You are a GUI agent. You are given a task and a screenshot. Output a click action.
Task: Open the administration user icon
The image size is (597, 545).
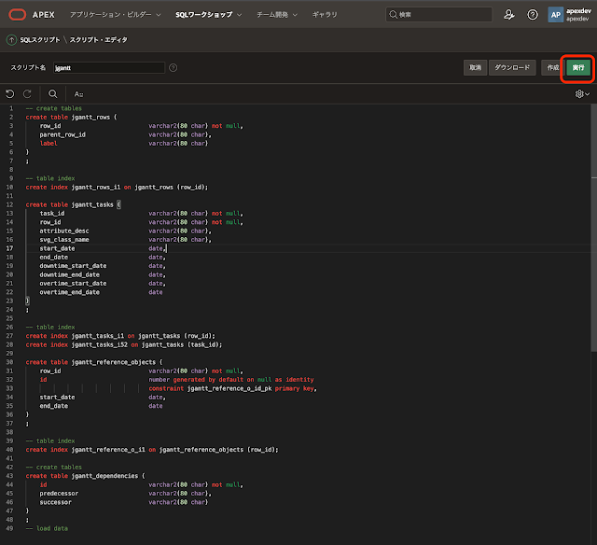(508, 15)
